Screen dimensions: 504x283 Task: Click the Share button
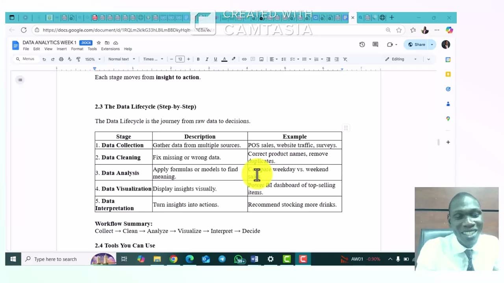pyautogui.click(x=417, y=44)
